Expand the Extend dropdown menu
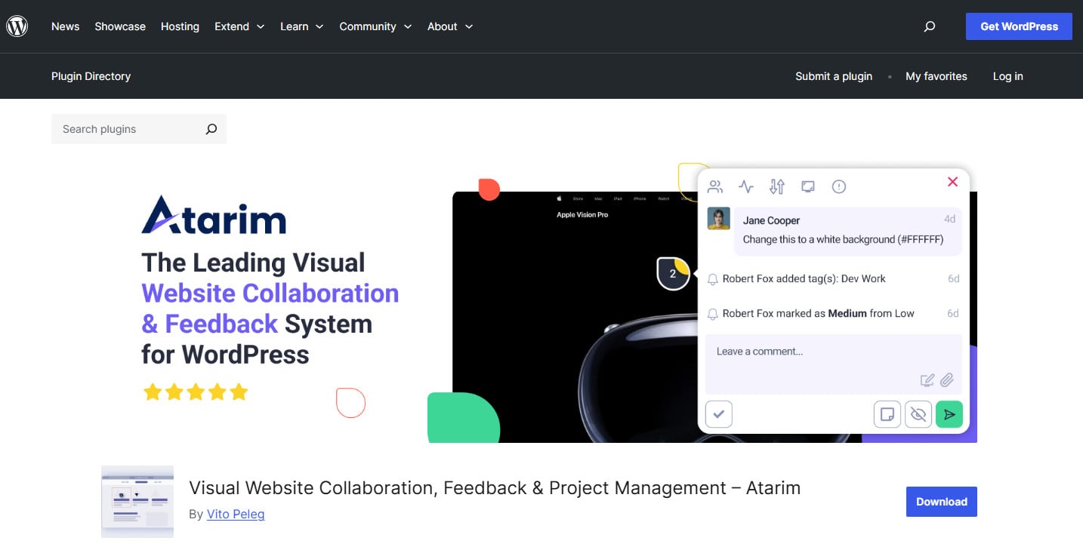The image size is (1083, 550). 239,26
